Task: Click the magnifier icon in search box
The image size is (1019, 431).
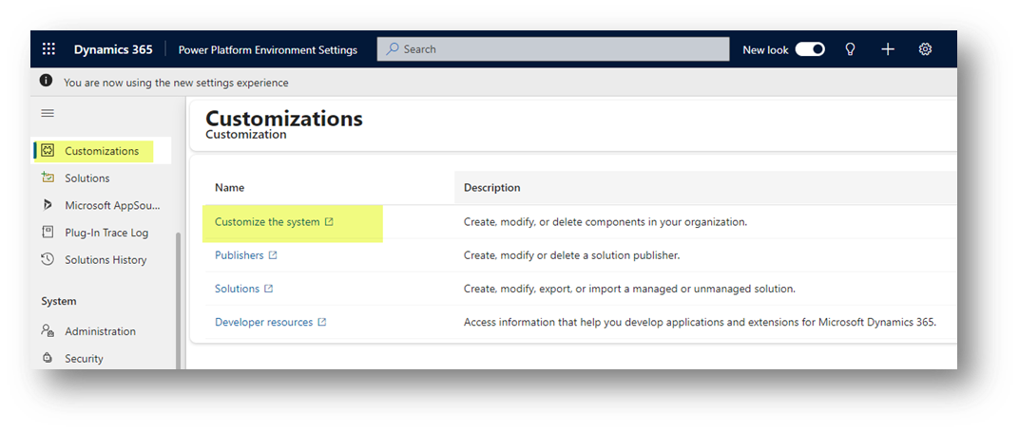Action: [x=393, y=49]
